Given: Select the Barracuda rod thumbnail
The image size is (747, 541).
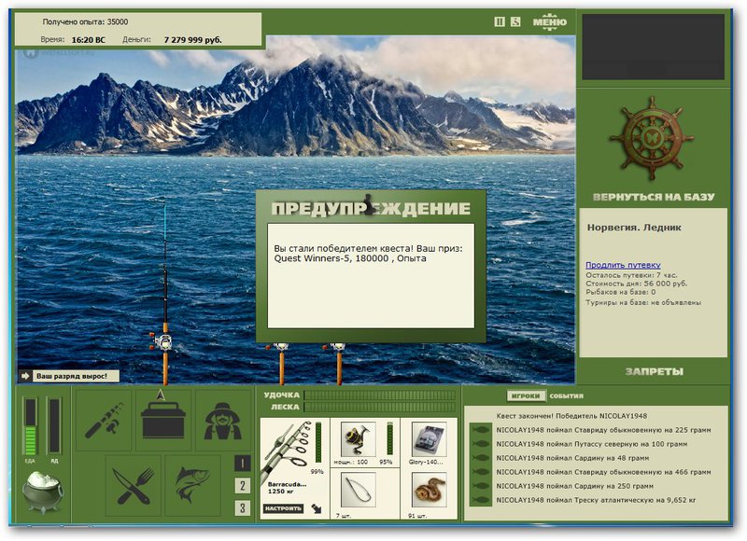Looking at the screenshot, I should [x=288, y=451].
